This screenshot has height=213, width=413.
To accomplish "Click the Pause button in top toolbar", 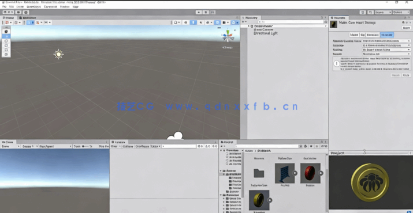I will click(x=206, y=12).
